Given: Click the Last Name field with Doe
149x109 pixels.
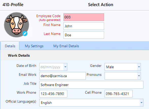Looking at the screenshot, I should (x=84, y=35).
